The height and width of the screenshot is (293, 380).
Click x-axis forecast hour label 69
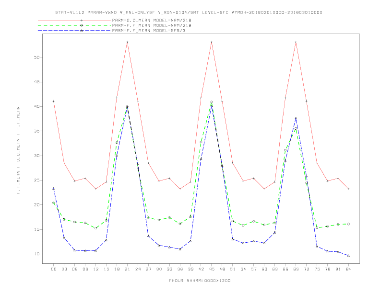tap(296, 269)
